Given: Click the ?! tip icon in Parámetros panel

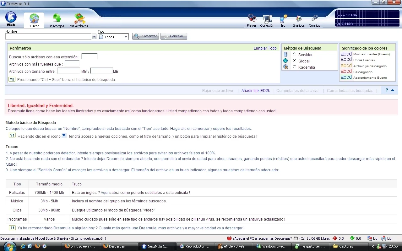Looking at the screenshot, I should (12, 79).
